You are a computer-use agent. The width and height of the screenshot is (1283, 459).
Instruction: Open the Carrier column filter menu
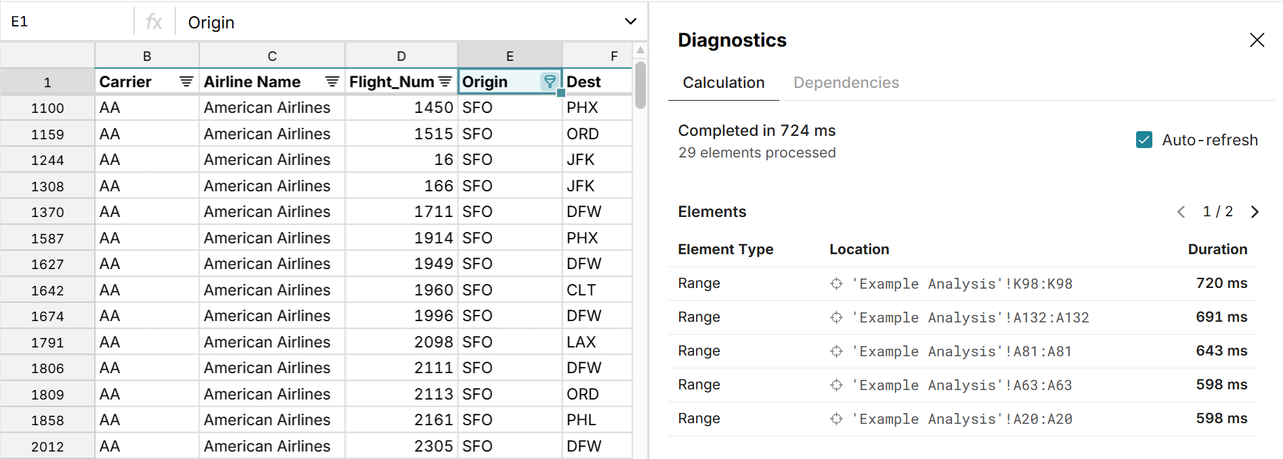(x=186, y=82)
